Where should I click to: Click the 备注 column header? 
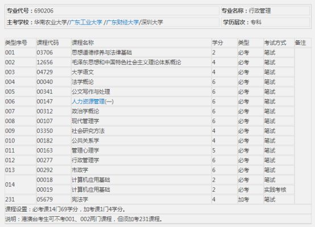(300, 43)
